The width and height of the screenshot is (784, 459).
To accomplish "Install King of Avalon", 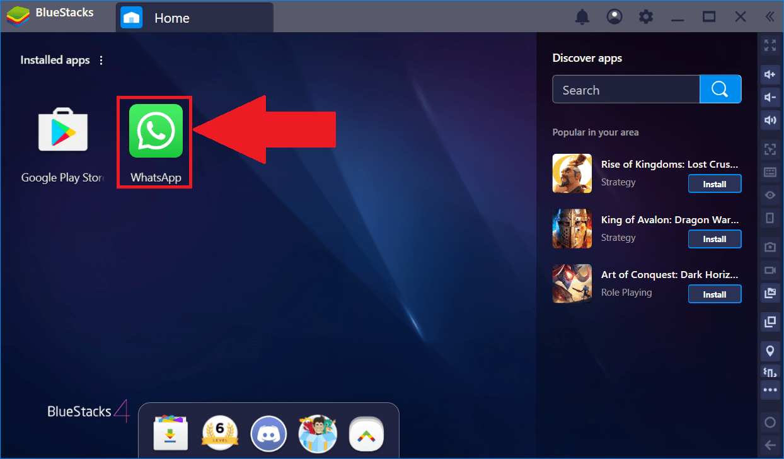I will [x=715, y=239].
